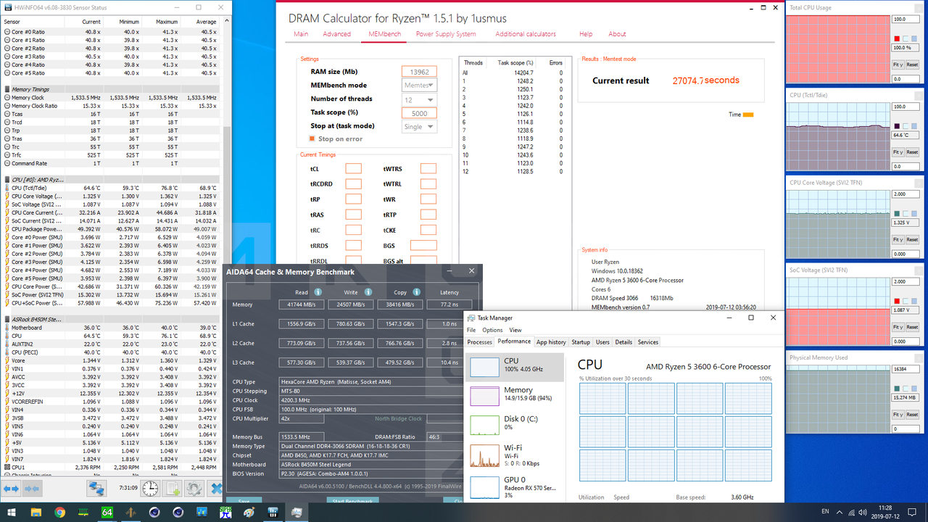
Task: Open Number of threads dropdown
Action: tap(420, 99)
